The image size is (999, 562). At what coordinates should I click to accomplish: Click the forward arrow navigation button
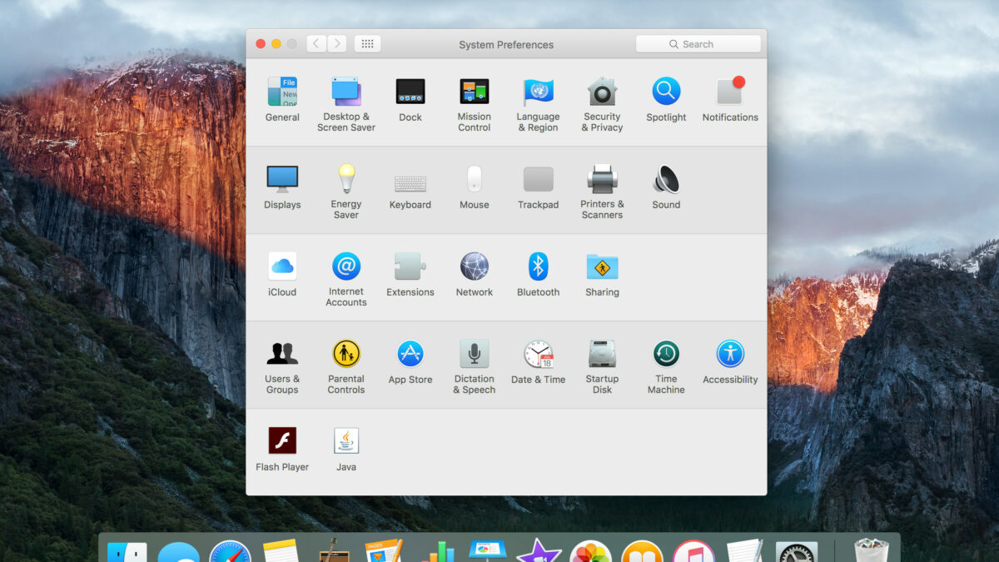click(x=337, y=44)
